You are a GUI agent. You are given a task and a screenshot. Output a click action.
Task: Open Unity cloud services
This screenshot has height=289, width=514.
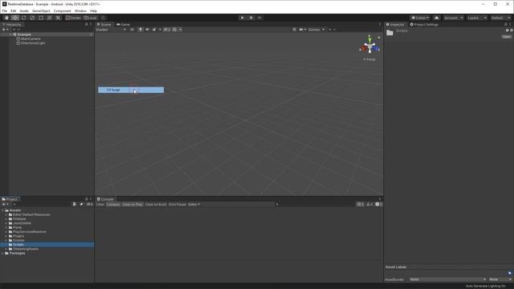coord(436,18)
